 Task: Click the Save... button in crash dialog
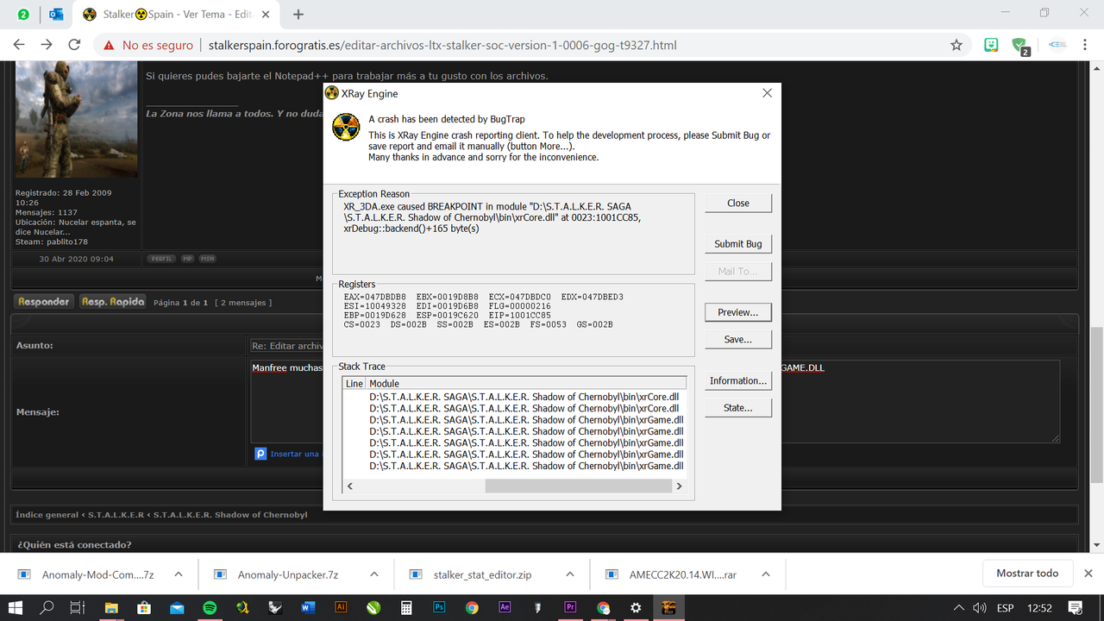tap(738, 340)
